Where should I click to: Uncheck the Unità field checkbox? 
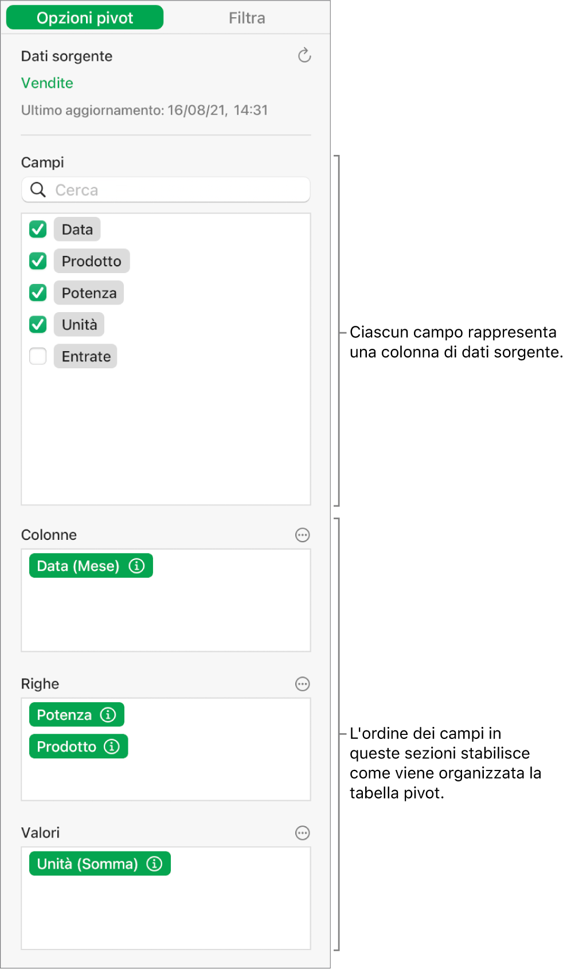(x=38, y=325)
